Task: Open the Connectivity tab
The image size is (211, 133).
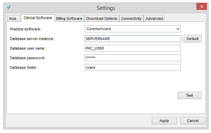Action: [131, 18]
